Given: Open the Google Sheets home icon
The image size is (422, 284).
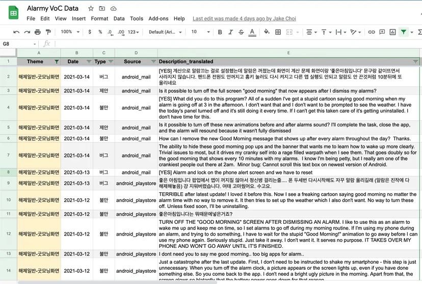Looking at the screenshot, I should (x=13, y=13).
